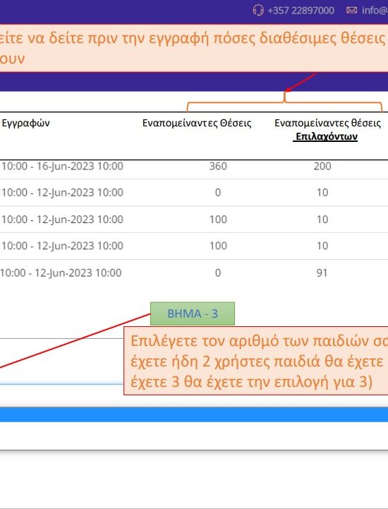The height and width of the screenshot is (509, 388).
Task: Click the top orange callout about available seats
Action: (194, 48)
